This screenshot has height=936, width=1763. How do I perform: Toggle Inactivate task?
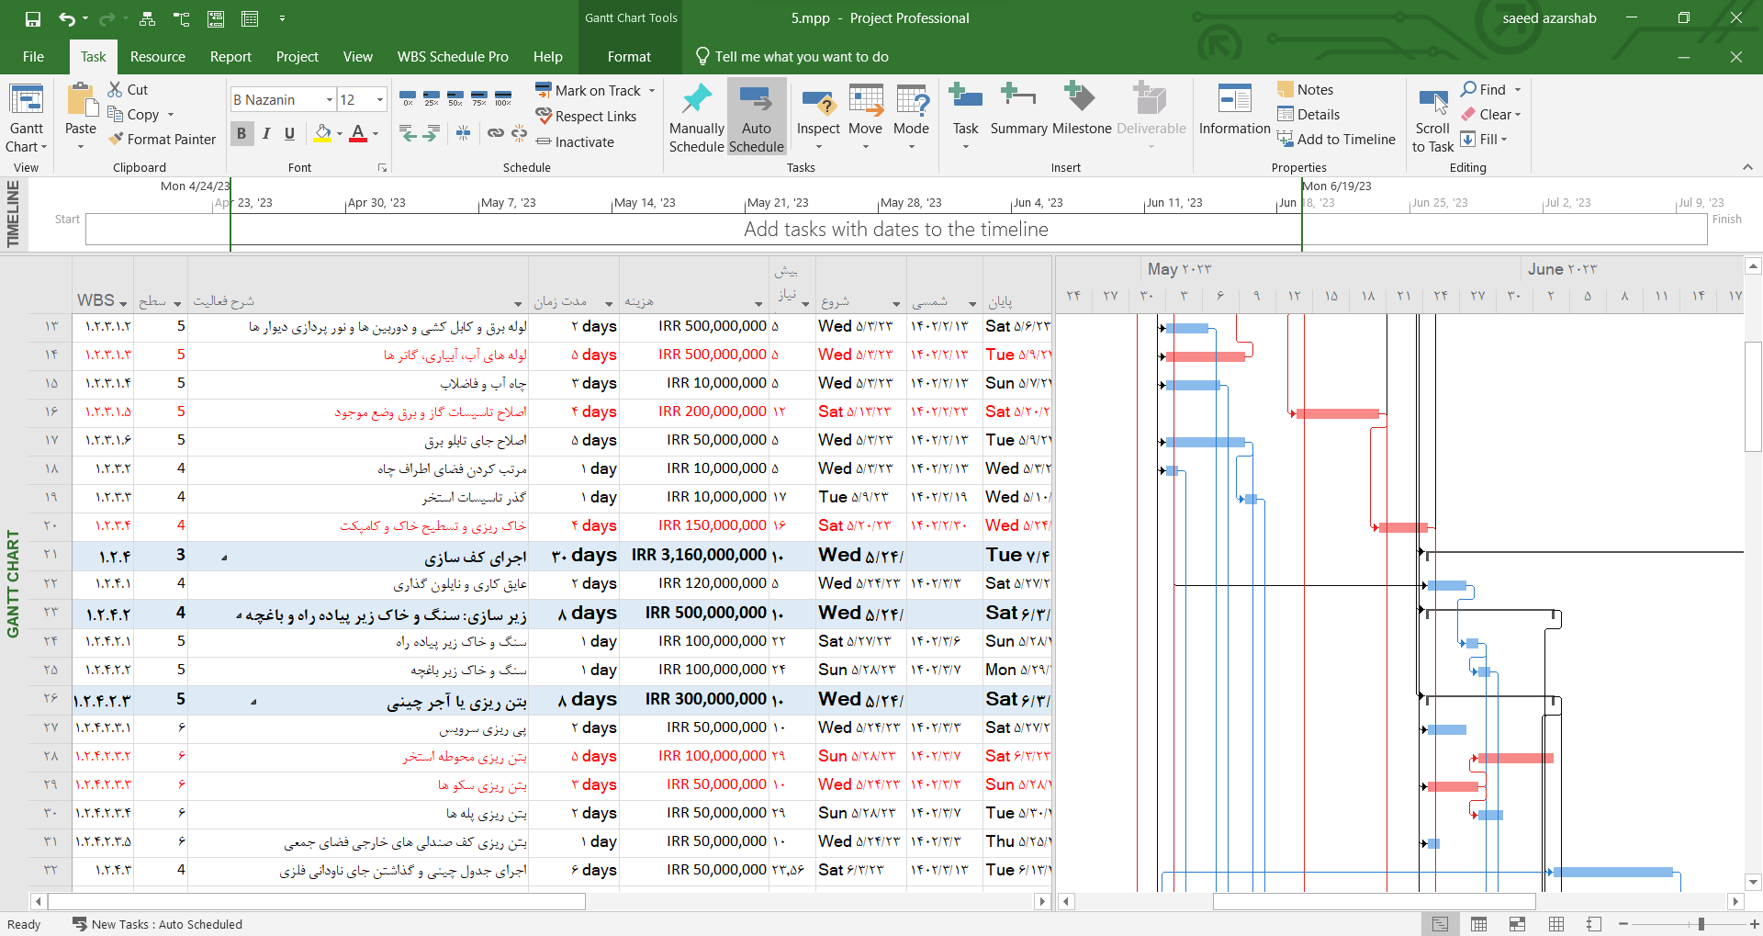point(575,141)
